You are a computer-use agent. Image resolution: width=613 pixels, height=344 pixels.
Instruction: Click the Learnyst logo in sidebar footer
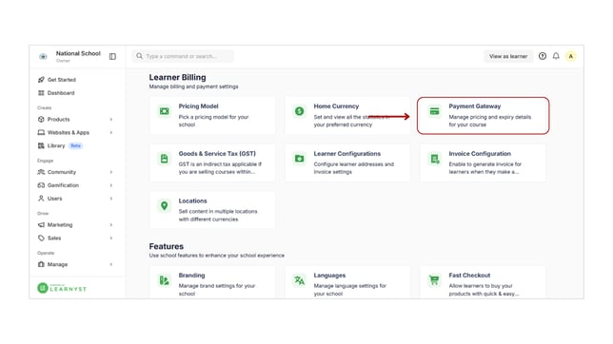(62, 288)
